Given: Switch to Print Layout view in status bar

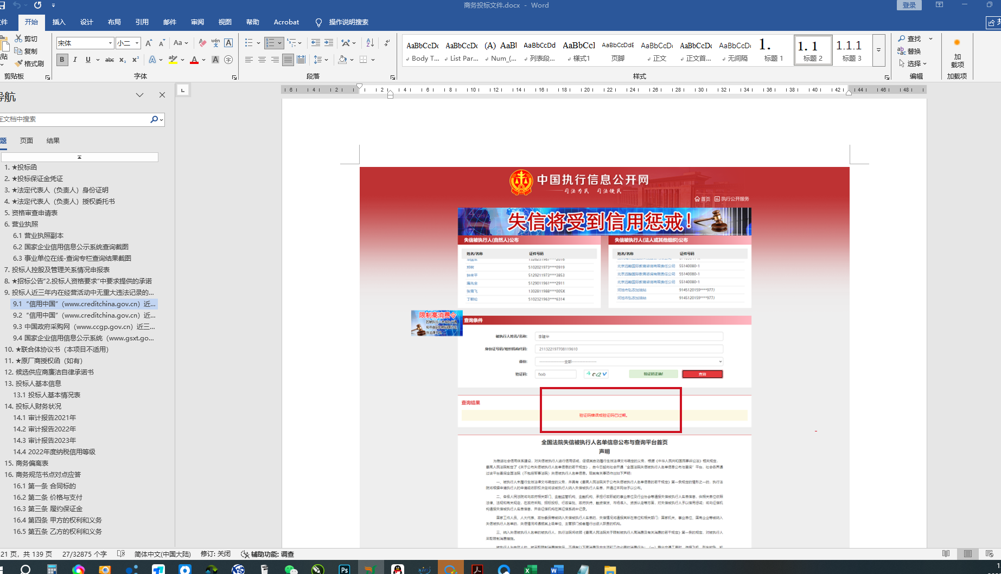Looking at the screenshot, I should [x=968, y=554].
